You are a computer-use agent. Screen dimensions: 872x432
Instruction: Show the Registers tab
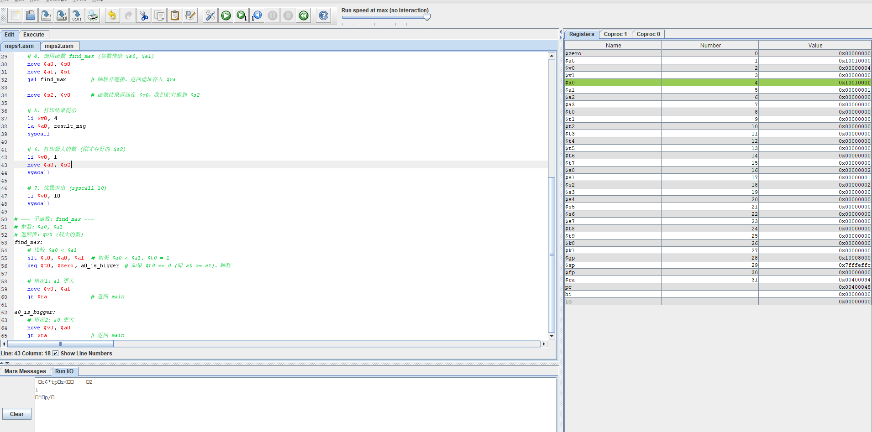point(582,34)
